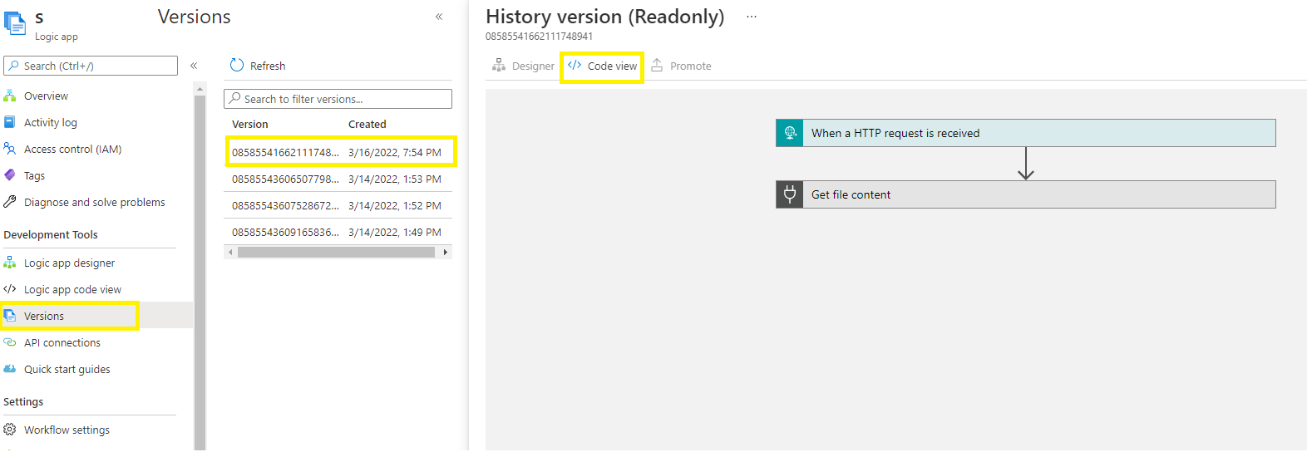1307x452 pixels.
Task: Select version 08585543606507798...
Action: [x=285, y=179]
